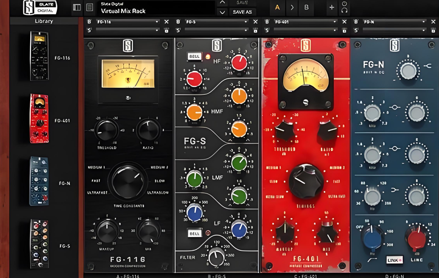Screen dimensions: 439x278
Task: Toggle the HF BELL switch on FG-S
Action: tap(194, 56)
